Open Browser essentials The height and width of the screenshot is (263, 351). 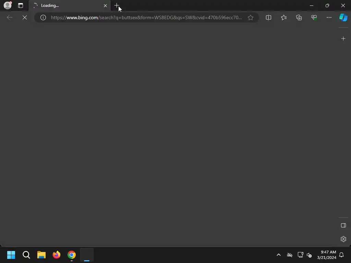coord(314,17)
